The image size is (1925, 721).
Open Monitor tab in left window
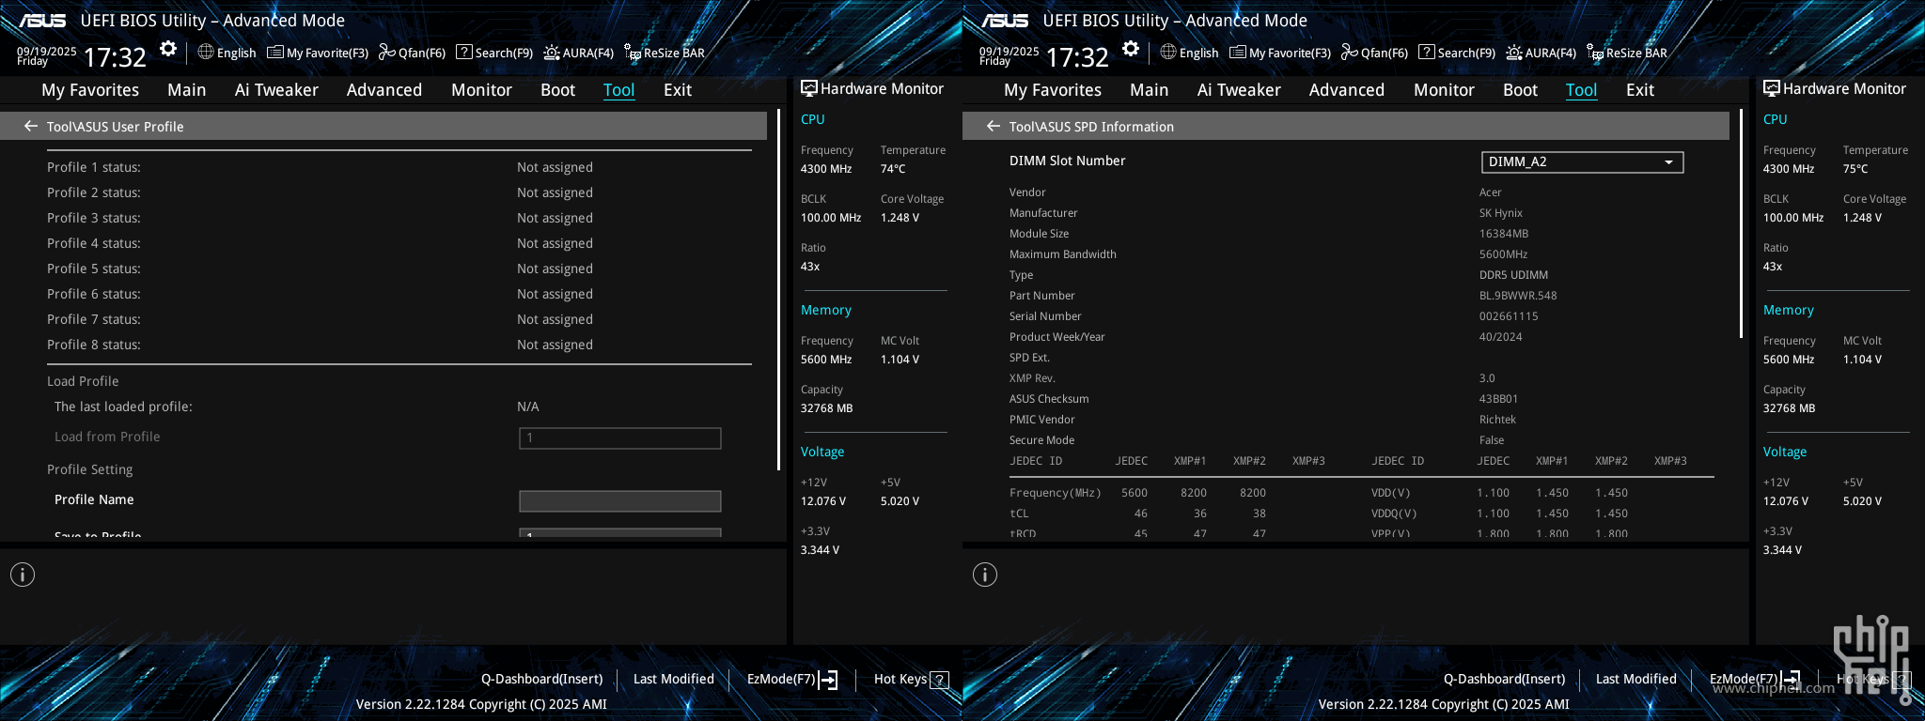point(481,90)
